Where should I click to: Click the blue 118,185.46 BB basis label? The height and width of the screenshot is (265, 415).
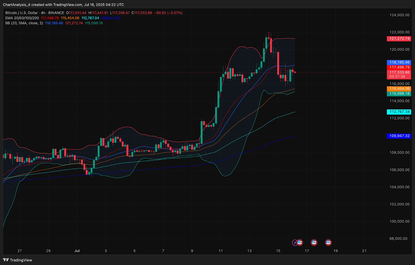tap(399, 62)
